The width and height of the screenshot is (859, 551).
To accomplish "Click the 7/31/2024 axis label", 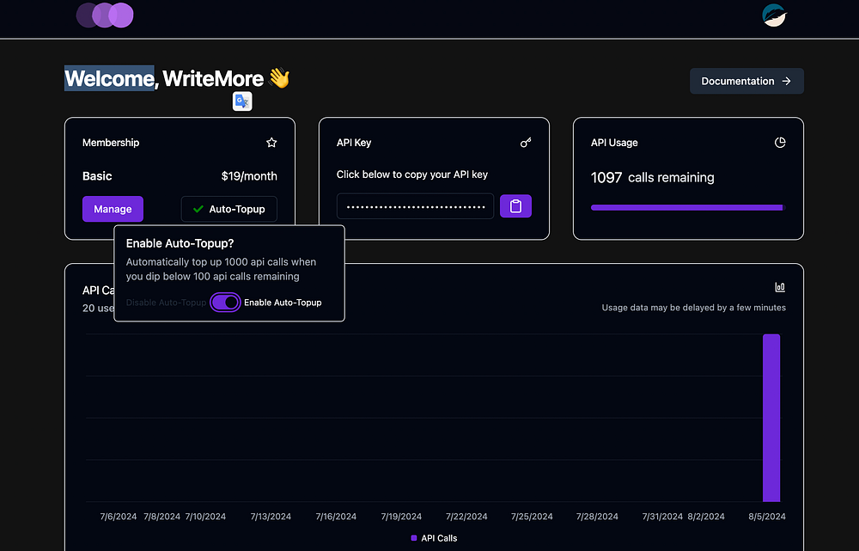I will pyautogui.click(x=662, y=517).
